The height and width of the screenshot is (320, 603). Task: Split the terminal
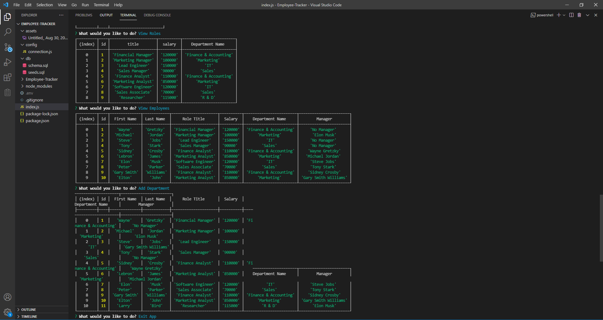[571, 15]
